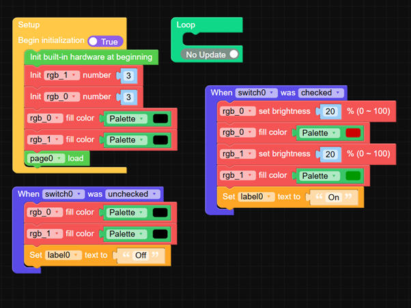The image size is (411, 308).
Task: Open Palette dropdown beside the red swatch
Action: (x=319, y=133)
